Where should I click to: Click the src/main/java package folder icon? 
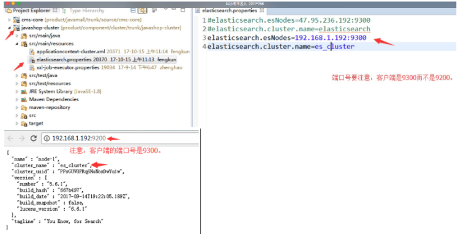point(24,36)
